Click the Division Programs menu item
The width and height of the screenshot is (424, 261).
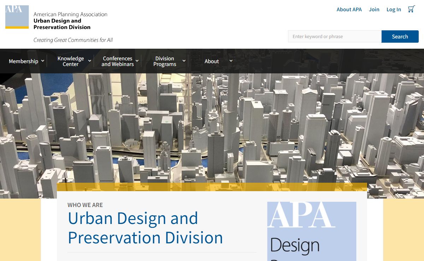point(165,61)
